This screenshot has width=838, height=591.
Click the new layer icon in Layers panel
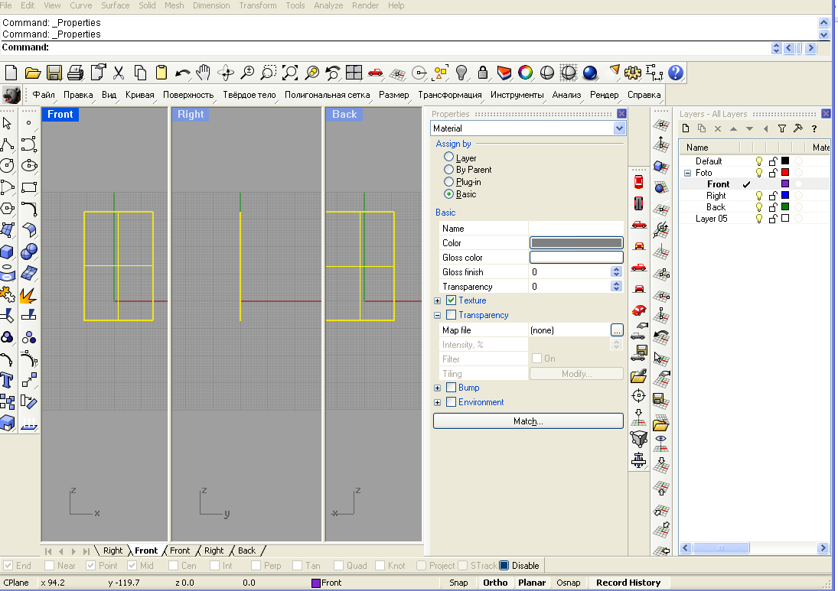point(686,129)
